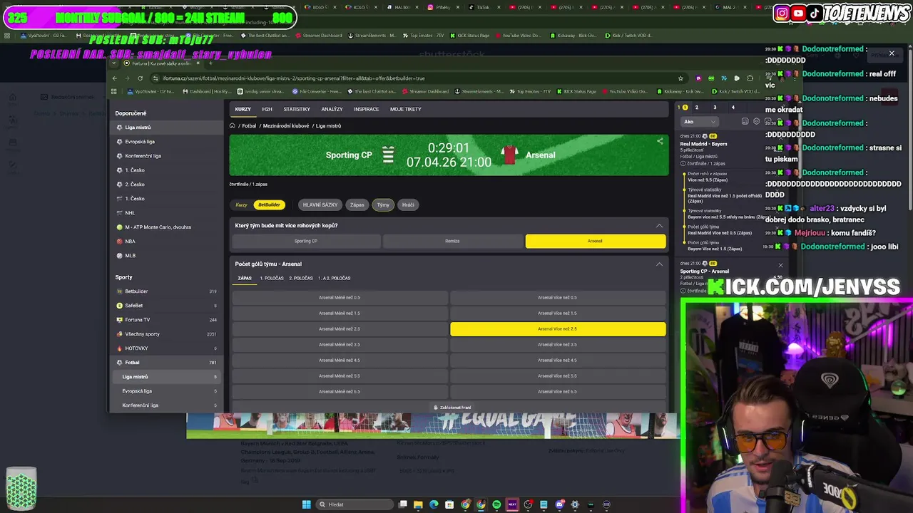Open the Ako bet type dropdown
The height and width of the screenshot is (513, 913).
(699, 122)
